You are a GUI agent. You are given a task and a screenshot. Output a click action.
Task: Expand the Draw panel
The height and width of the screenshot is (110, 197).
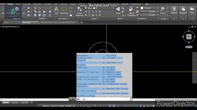click(16, 19)
